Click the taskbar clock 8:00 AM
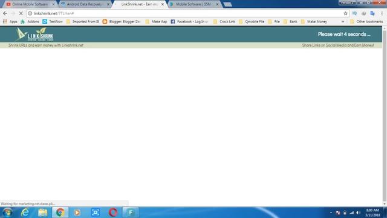 [372, 213]
